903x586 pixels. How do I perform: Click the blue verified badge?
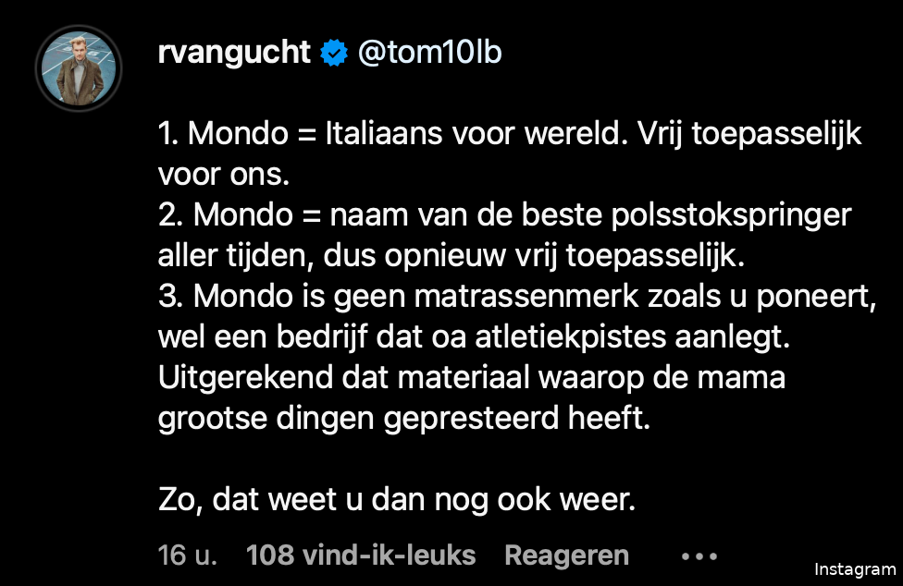pos(333,55)
